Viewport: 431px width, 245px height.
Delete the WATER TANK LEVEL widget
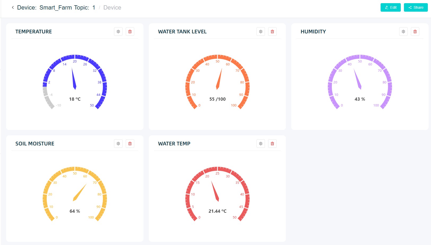(272, 32)
